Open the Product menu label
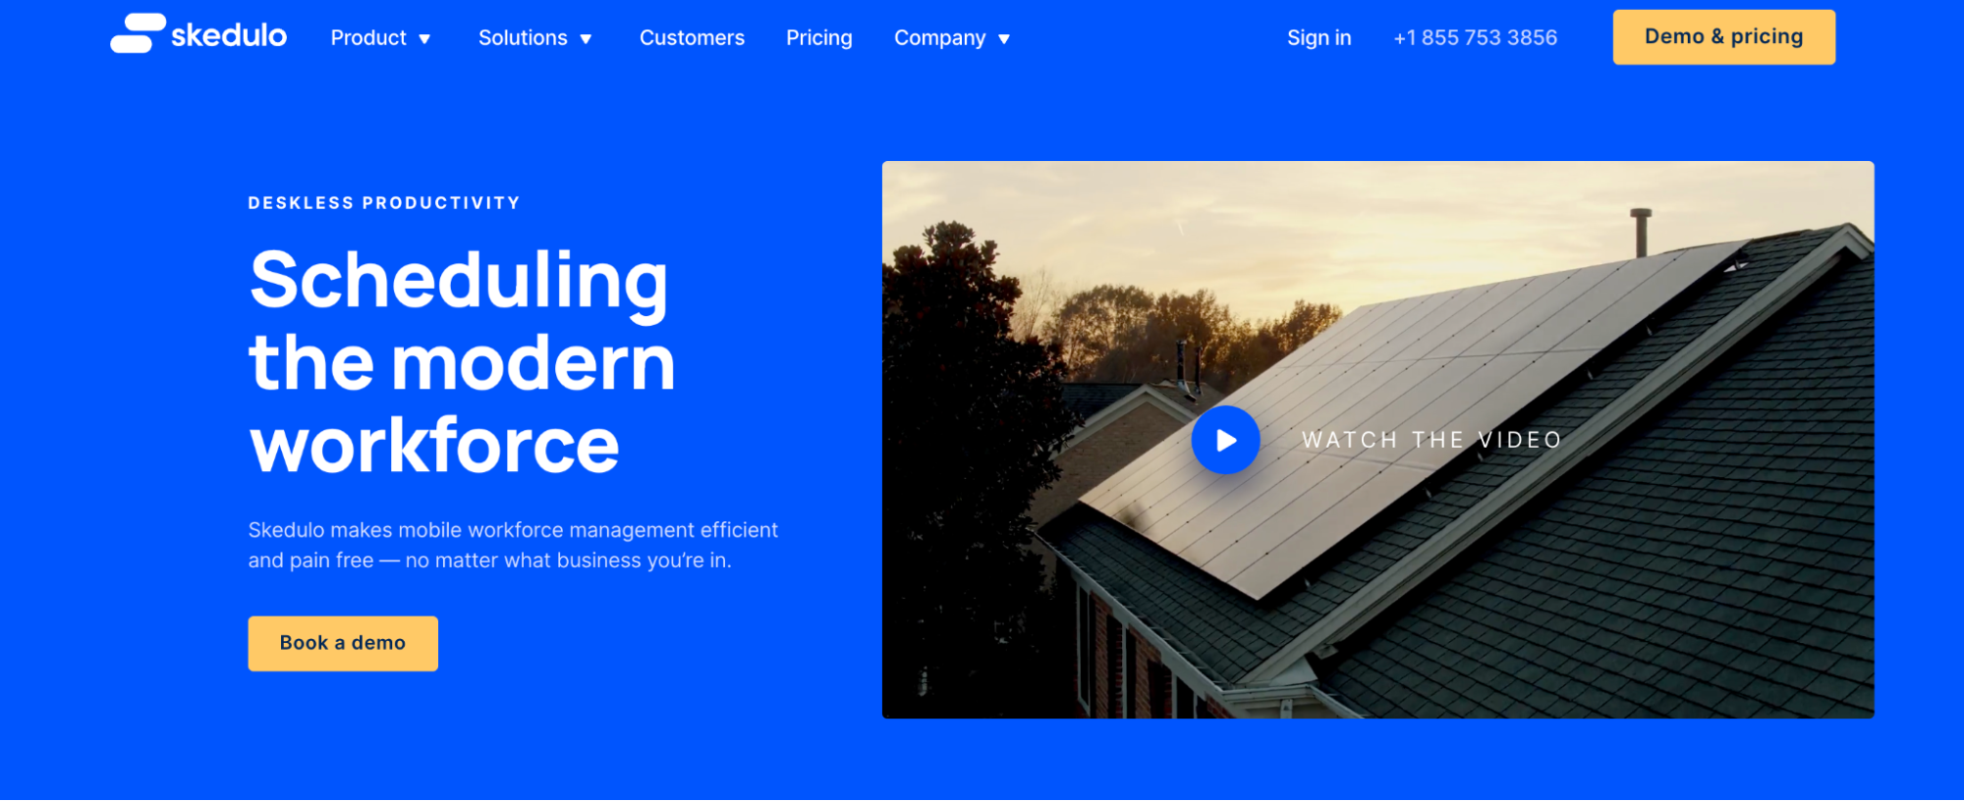The image size is (1964, 801). tap(368, 38)
